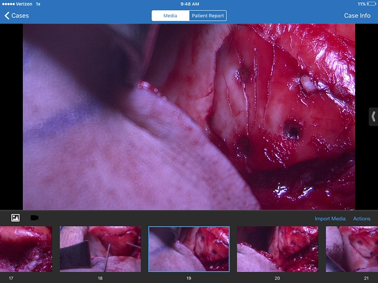Go back to Cases

tap(17, 16)
